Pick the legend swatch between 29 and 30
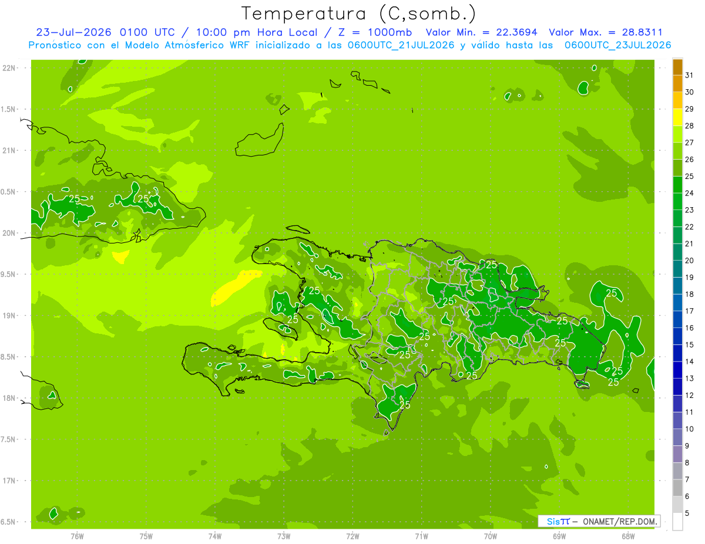705x544 pixels. point(677,100)
